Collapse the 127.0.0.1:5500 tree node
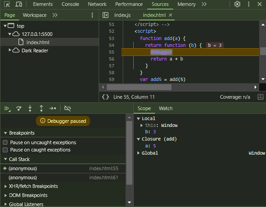 [x=10, y=34]
